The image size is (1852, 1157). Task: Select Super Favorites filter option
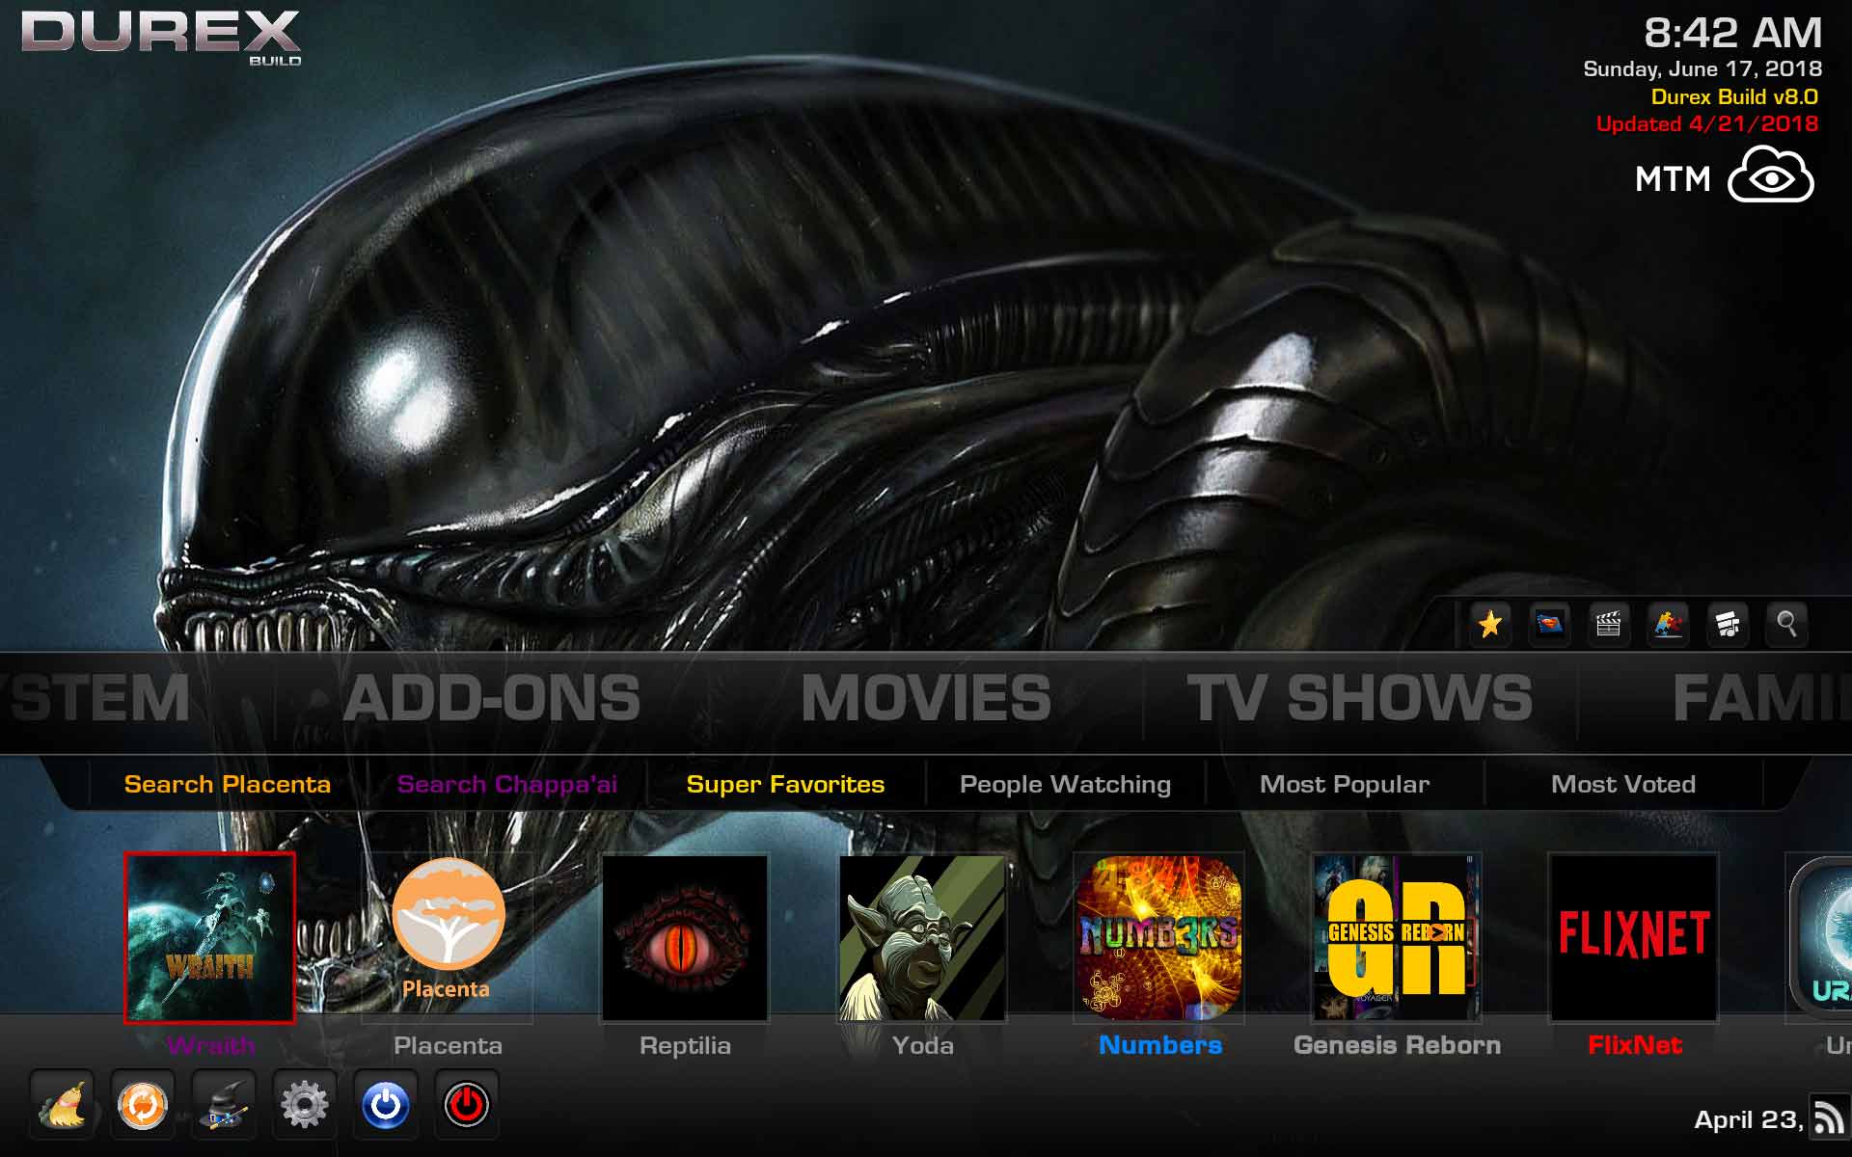coord(784,784)
